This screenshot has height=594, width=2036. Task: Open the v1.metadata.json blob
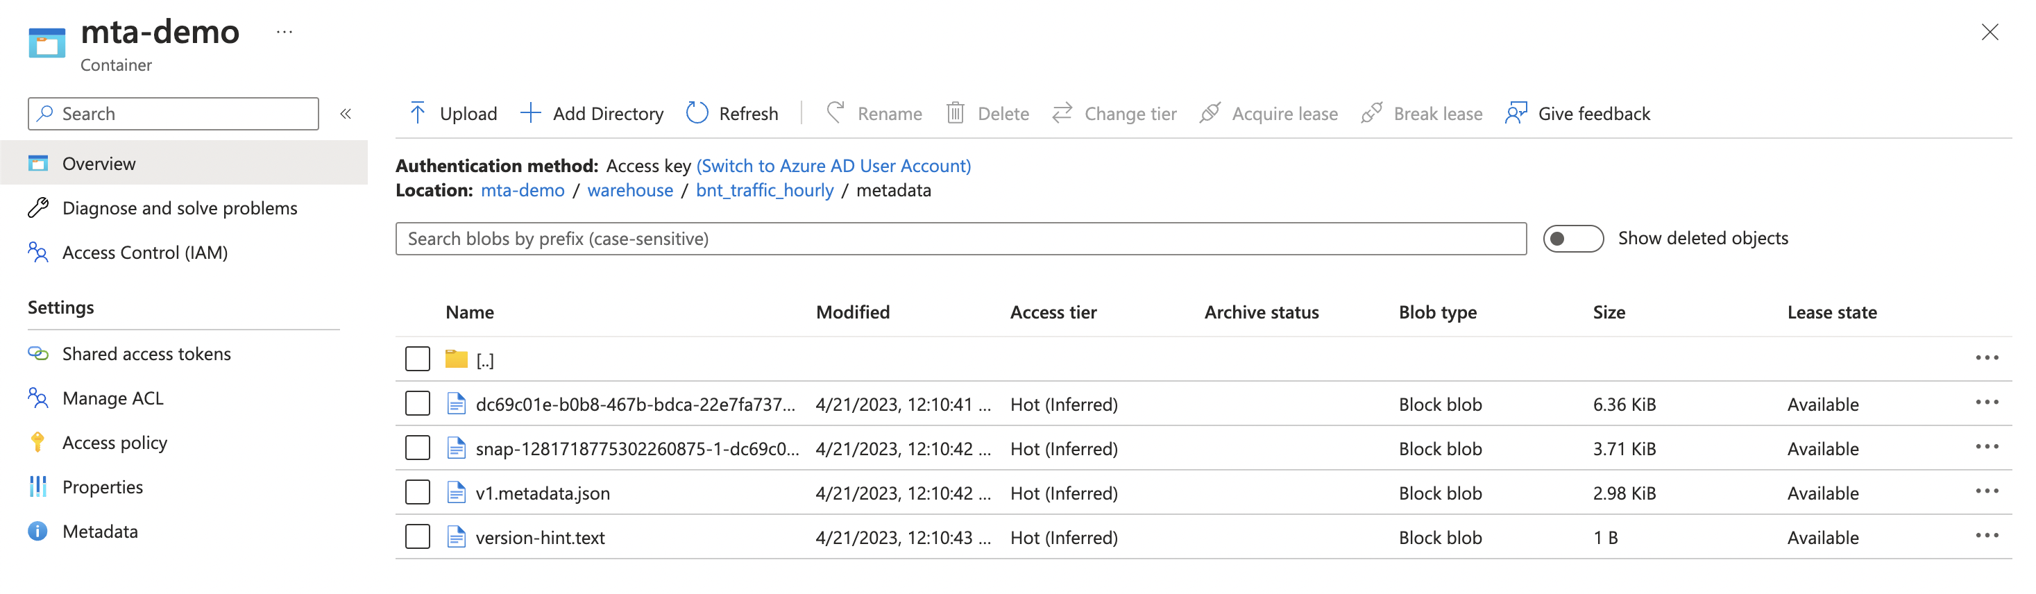point(542,493)
